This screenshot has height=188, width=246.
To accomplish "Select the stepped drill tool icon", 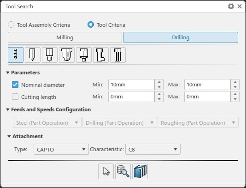I will 50,55.
